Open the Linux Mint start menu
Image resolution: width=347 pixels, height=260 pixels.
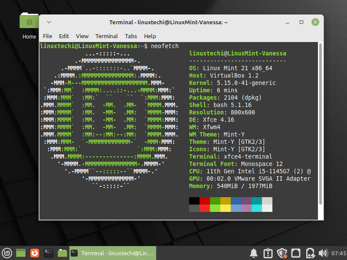7,253
